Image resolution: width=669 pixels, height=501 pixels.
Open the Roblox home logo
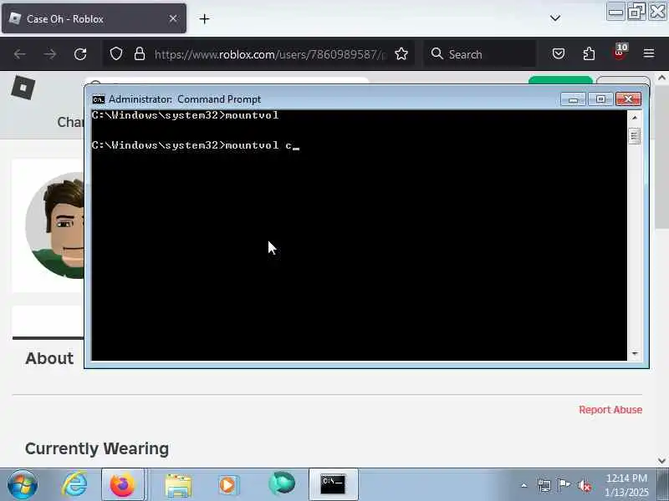(23, 88)
